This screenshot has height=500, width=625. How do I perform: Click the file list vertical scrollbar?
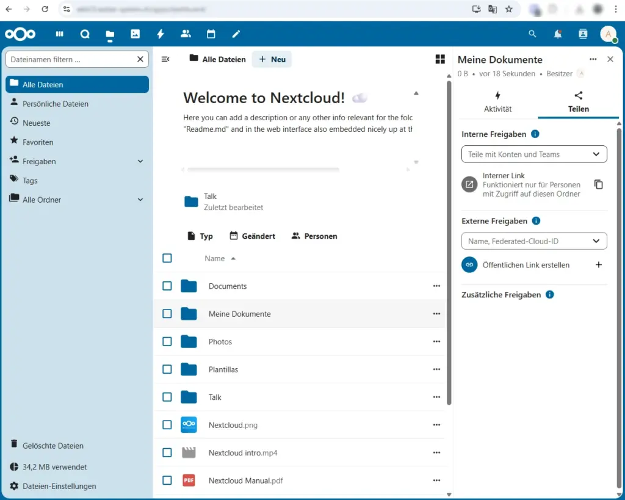pos(449,243)
